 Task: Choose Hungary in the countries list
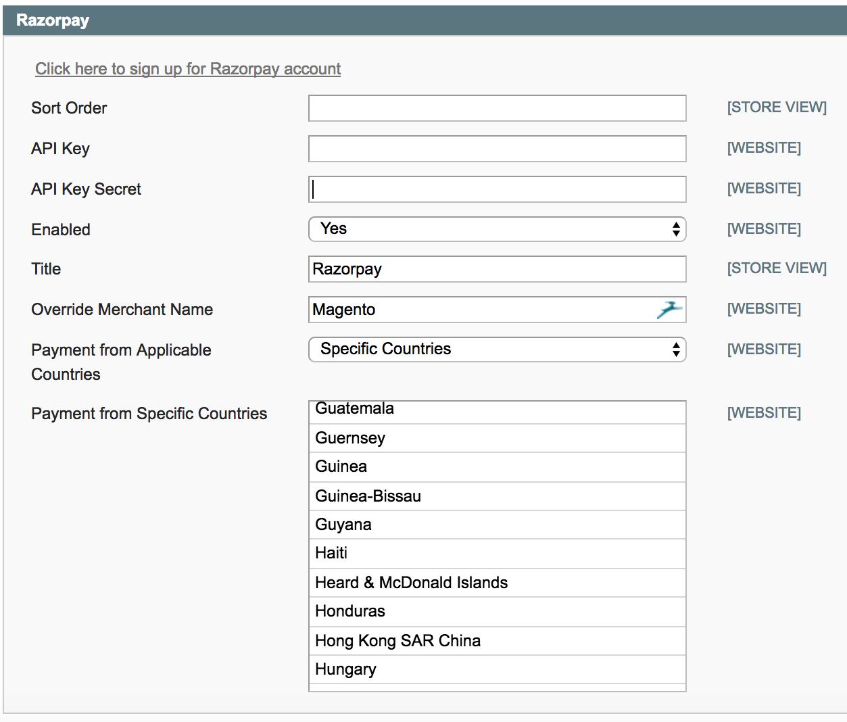497,669
